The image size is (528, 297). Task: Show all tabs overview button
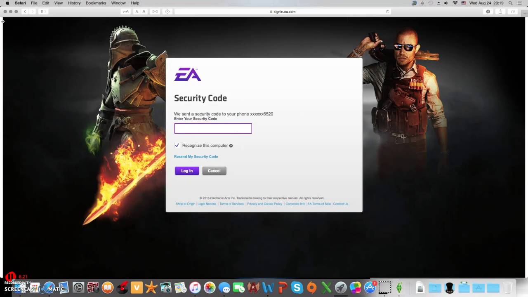(513, 12)
